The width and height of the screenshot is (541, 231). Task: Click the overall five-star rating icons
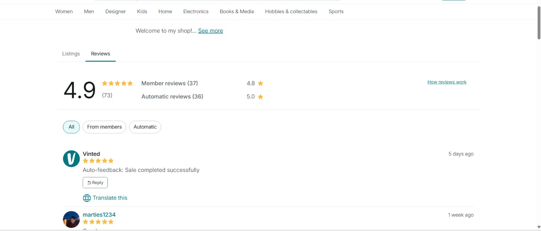pyautogui.click(x=117, y=83)
